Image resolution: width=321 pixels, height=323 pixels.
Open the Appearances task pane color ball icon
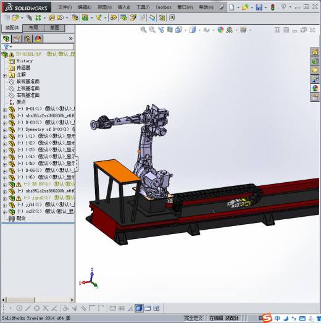point(315,88)
